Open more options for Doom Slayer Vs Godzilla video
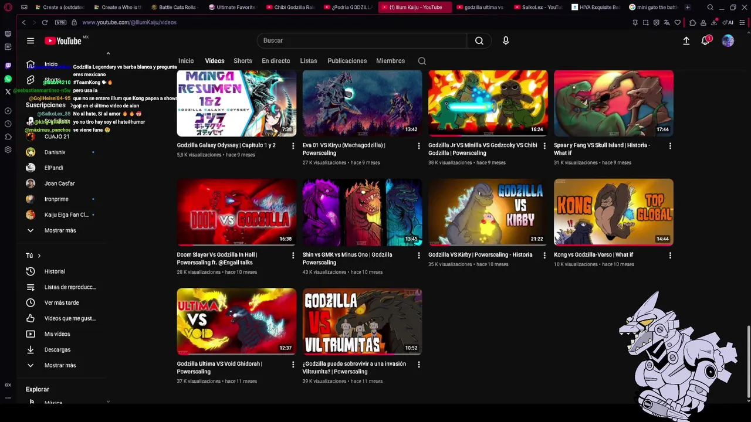The image size is (751, 422). tap(293, 256)
